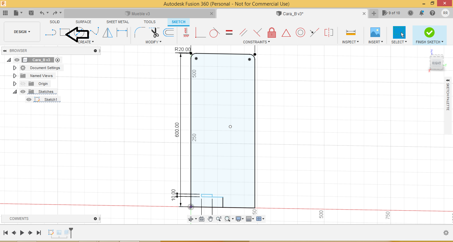Viewport: 453px width, 242px height.
Task: Play the design timeline
Action: [x=22, y=233]
